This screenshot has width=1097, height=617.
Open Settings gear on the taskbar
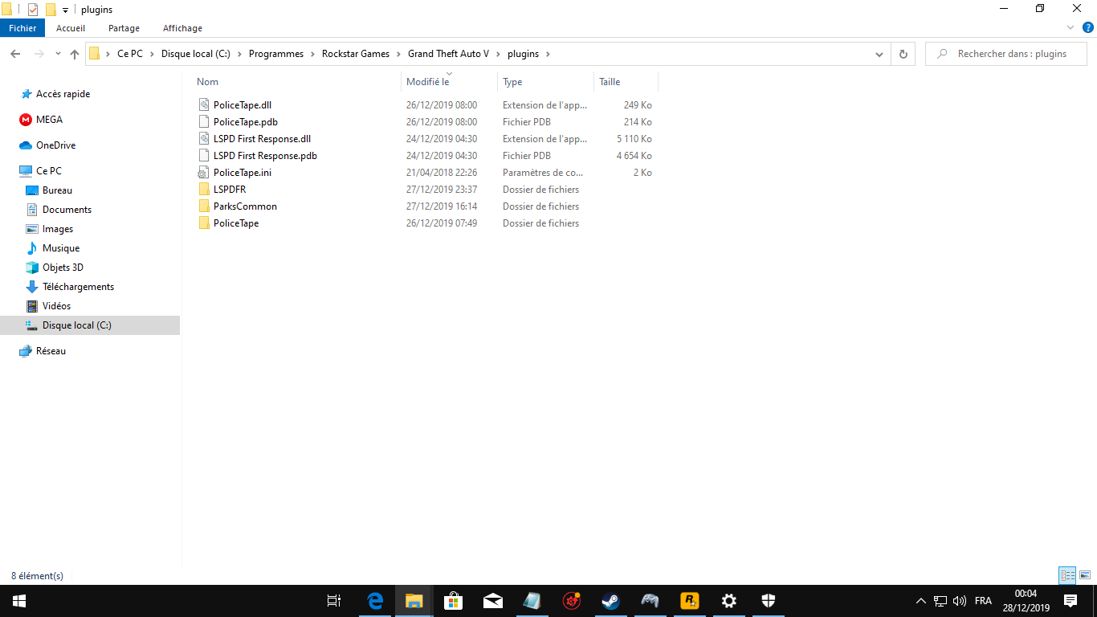(x=729, y=601)
